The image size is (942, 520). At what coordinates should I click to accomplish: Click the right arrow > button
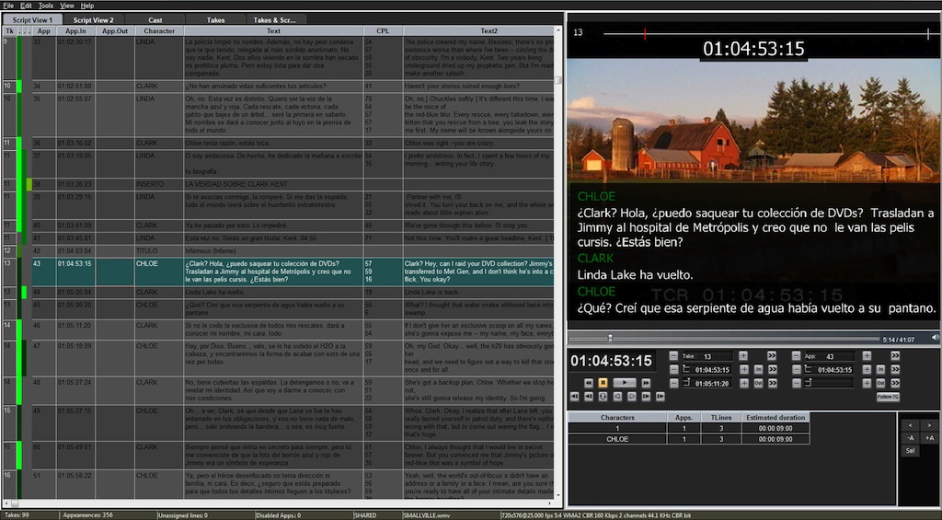click(929, 425)
